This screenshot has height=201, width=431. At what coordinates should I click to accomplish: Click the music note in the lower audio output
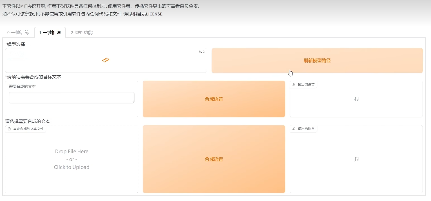tap(356, 159)
